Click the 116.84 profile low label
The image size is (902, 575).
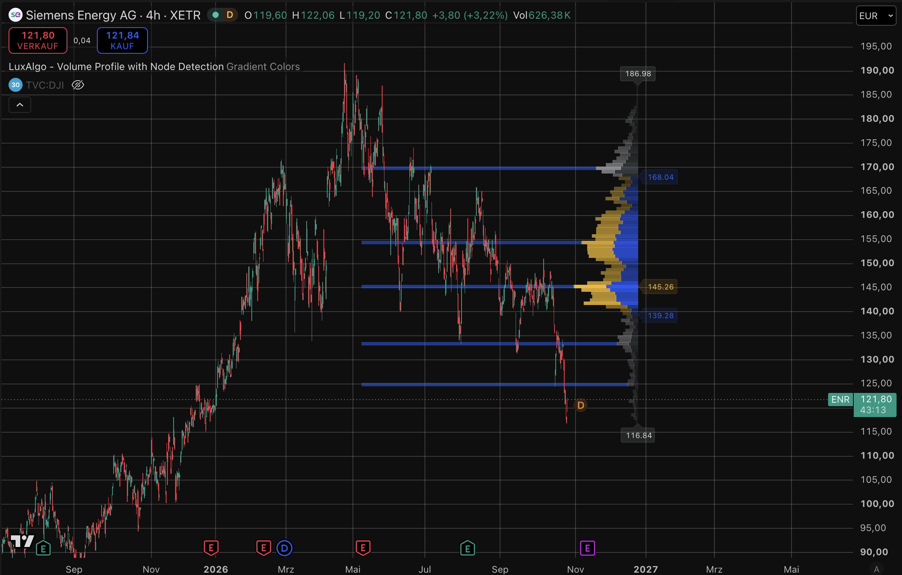click(x=639, y=435)
